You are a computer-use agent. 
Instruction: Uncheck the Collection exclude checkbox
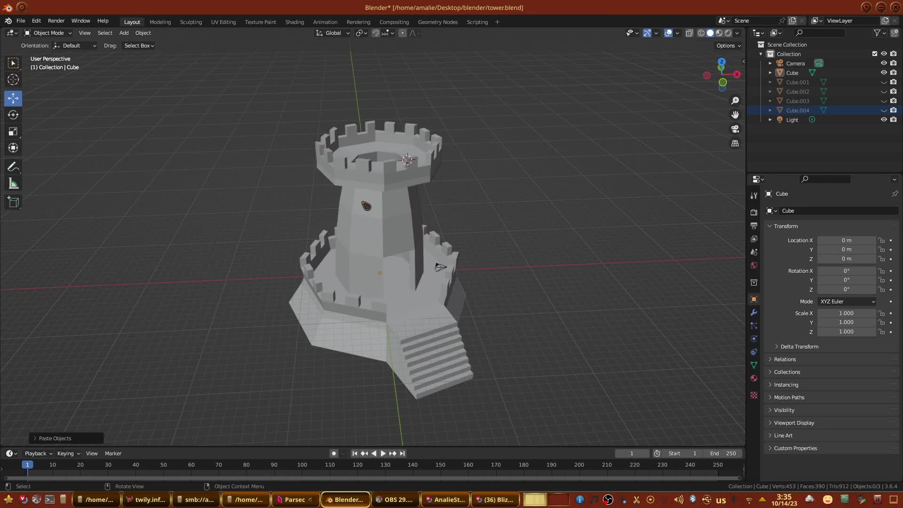point(875,54)
